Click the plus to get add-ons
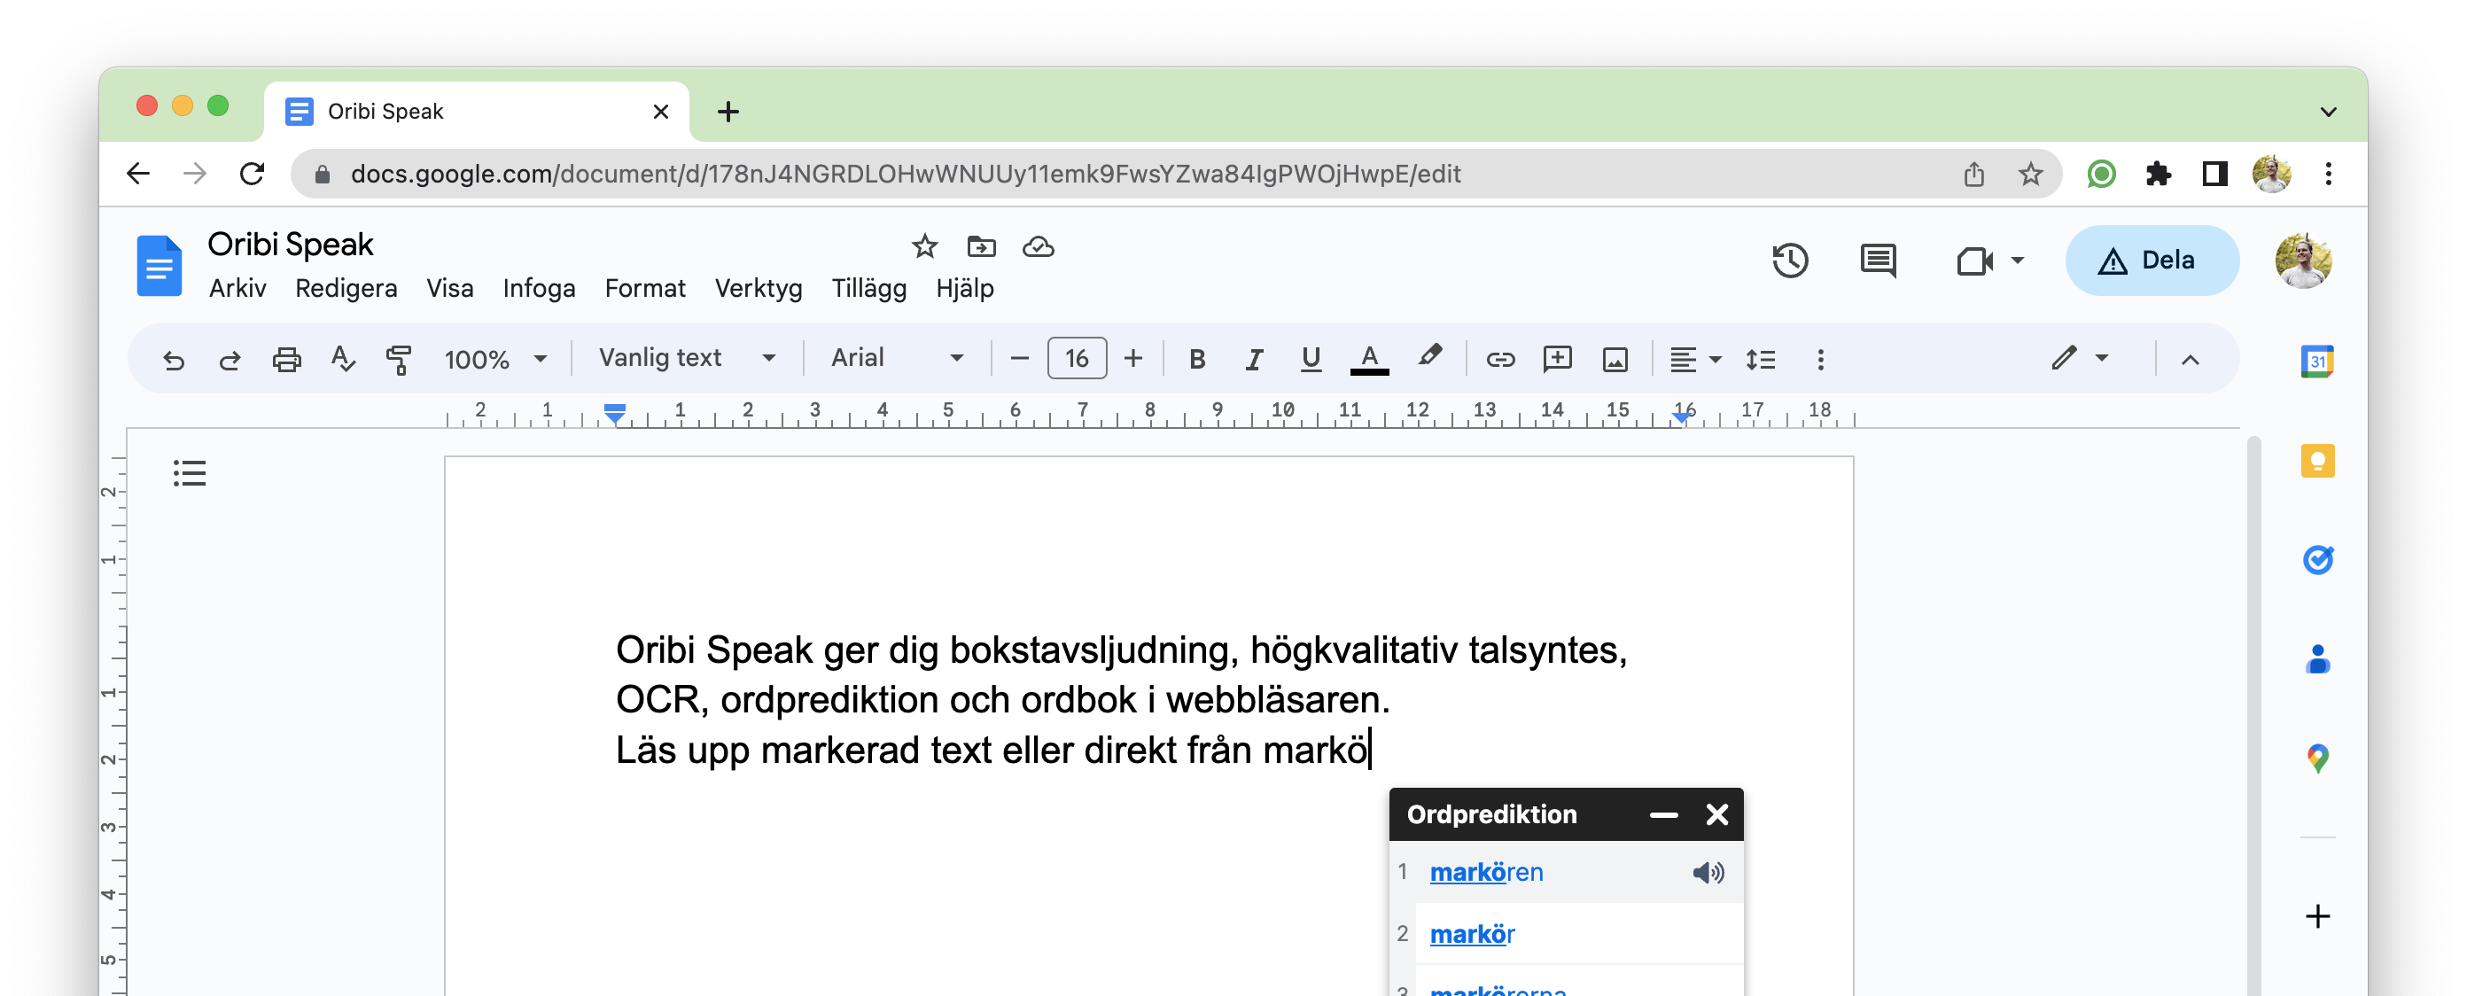This screenshot has height=996, width=2467. pos(2316,916)
